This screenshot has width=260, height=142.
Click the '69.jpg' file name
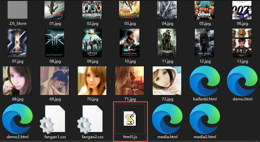55,99
